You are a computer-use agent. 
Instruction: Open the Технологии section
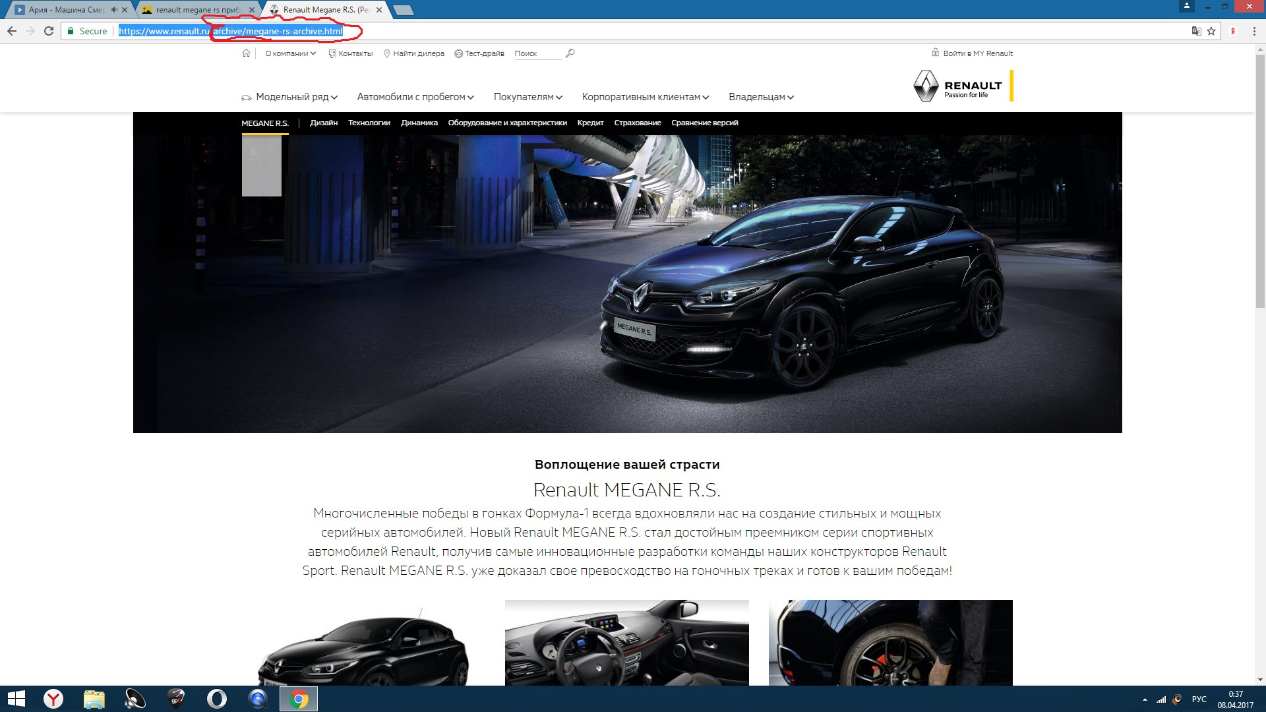pyautogui.click(x=369, y=123)
